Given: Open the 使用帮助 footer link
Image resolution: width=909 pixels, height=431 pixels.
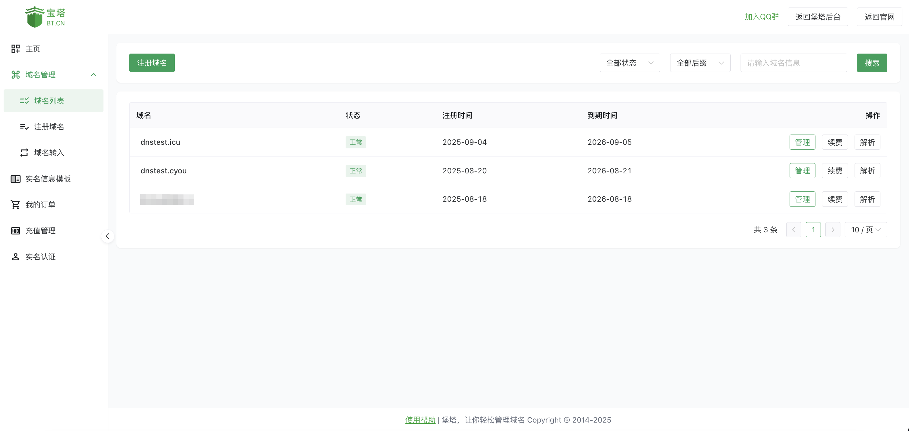Looking at the screenshot, I should (420, 420).
